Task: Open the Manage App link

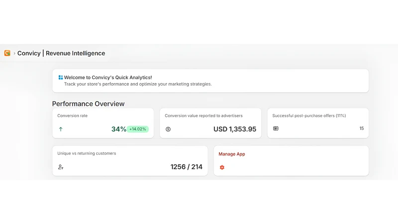Action: [x=232, y=154]
